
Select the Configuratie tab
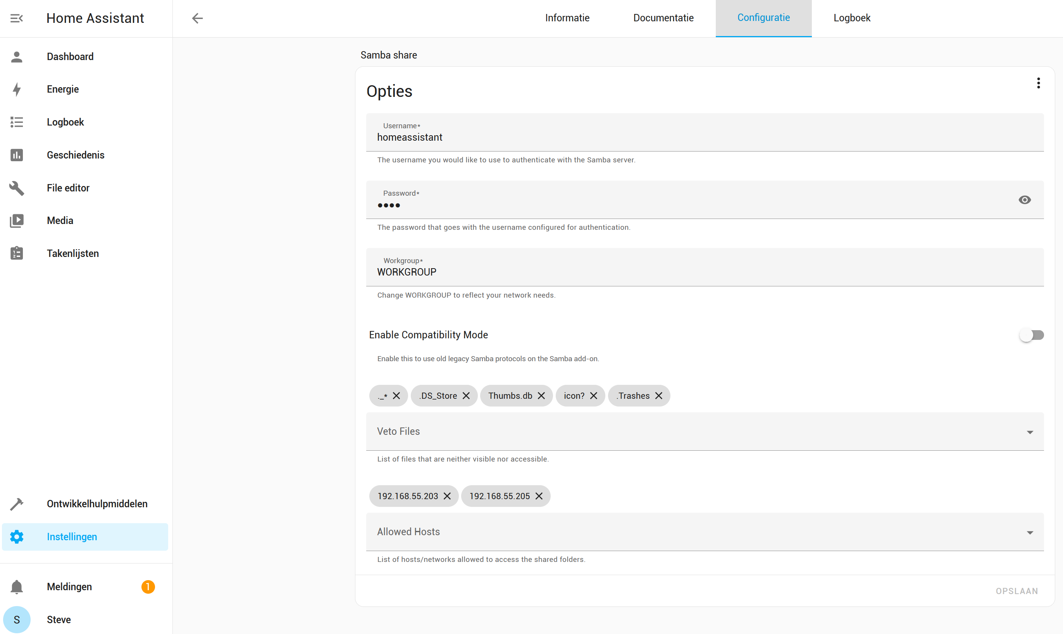pos(763,18)
